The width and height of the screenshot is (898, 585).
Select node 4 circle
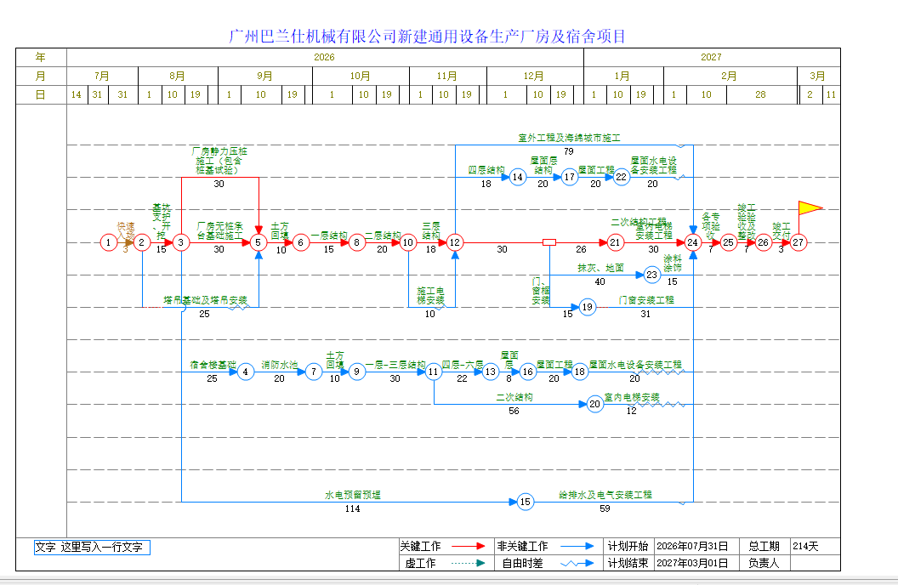coord(246,372)
